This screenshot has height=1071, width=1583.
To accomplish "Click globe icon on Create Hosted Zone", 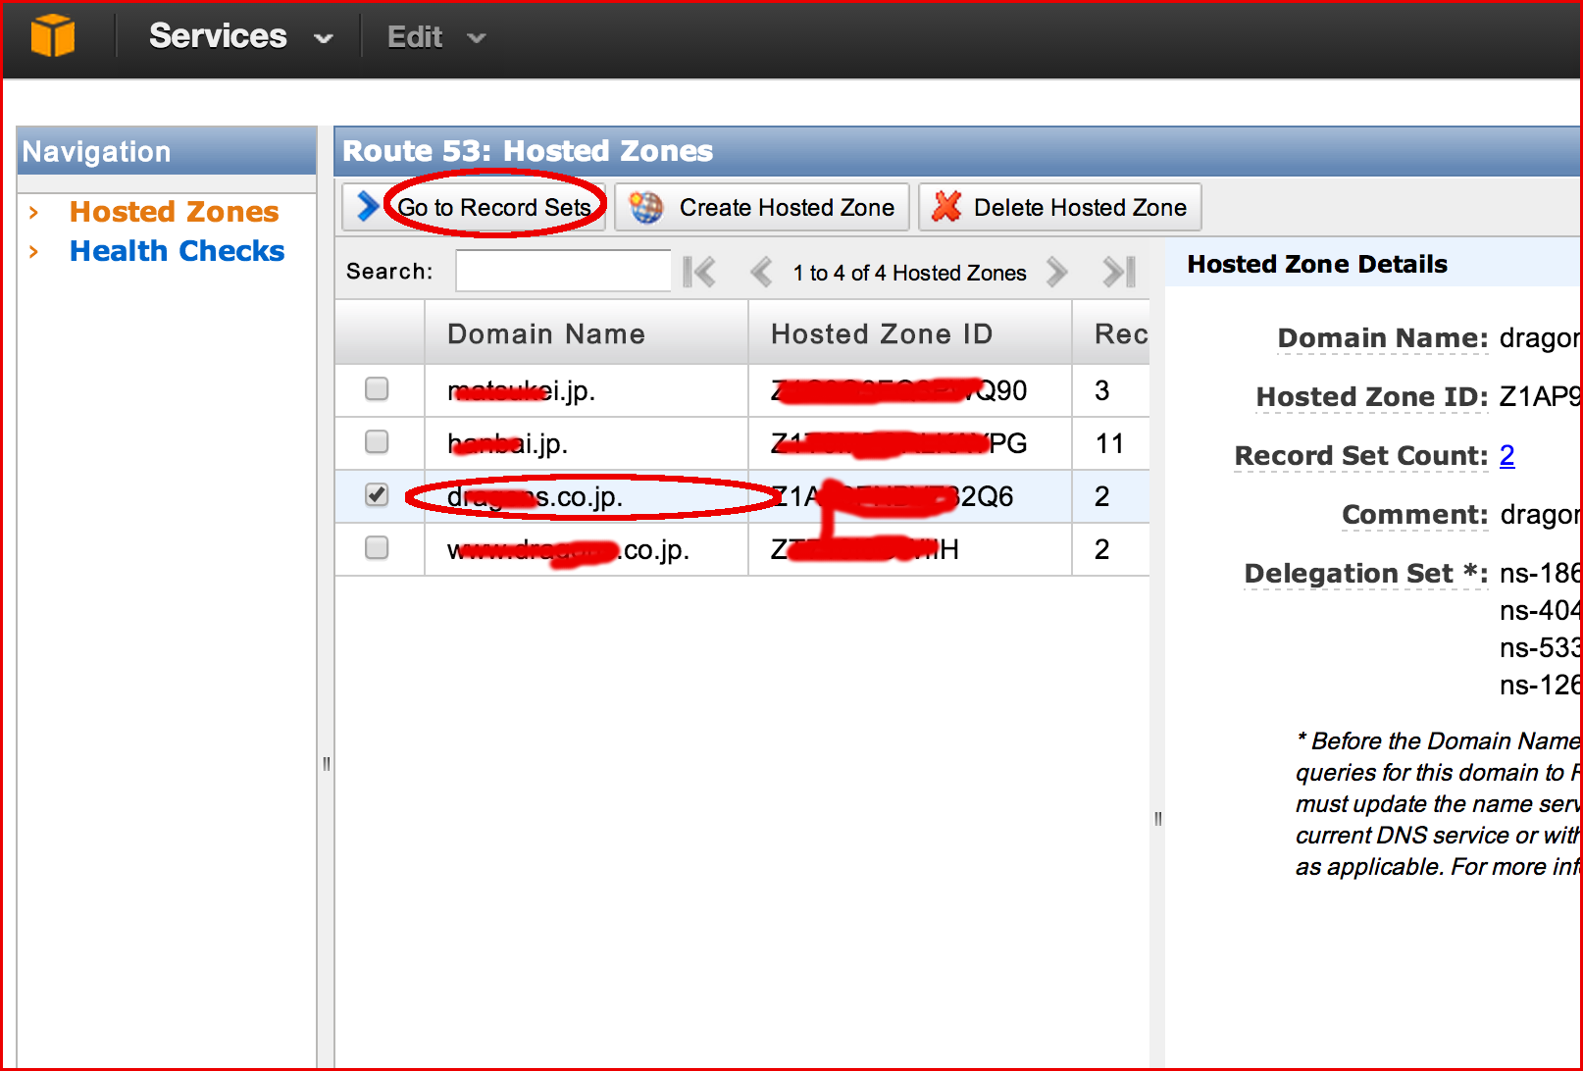I will pyautogui.click(x=645, y=207).
